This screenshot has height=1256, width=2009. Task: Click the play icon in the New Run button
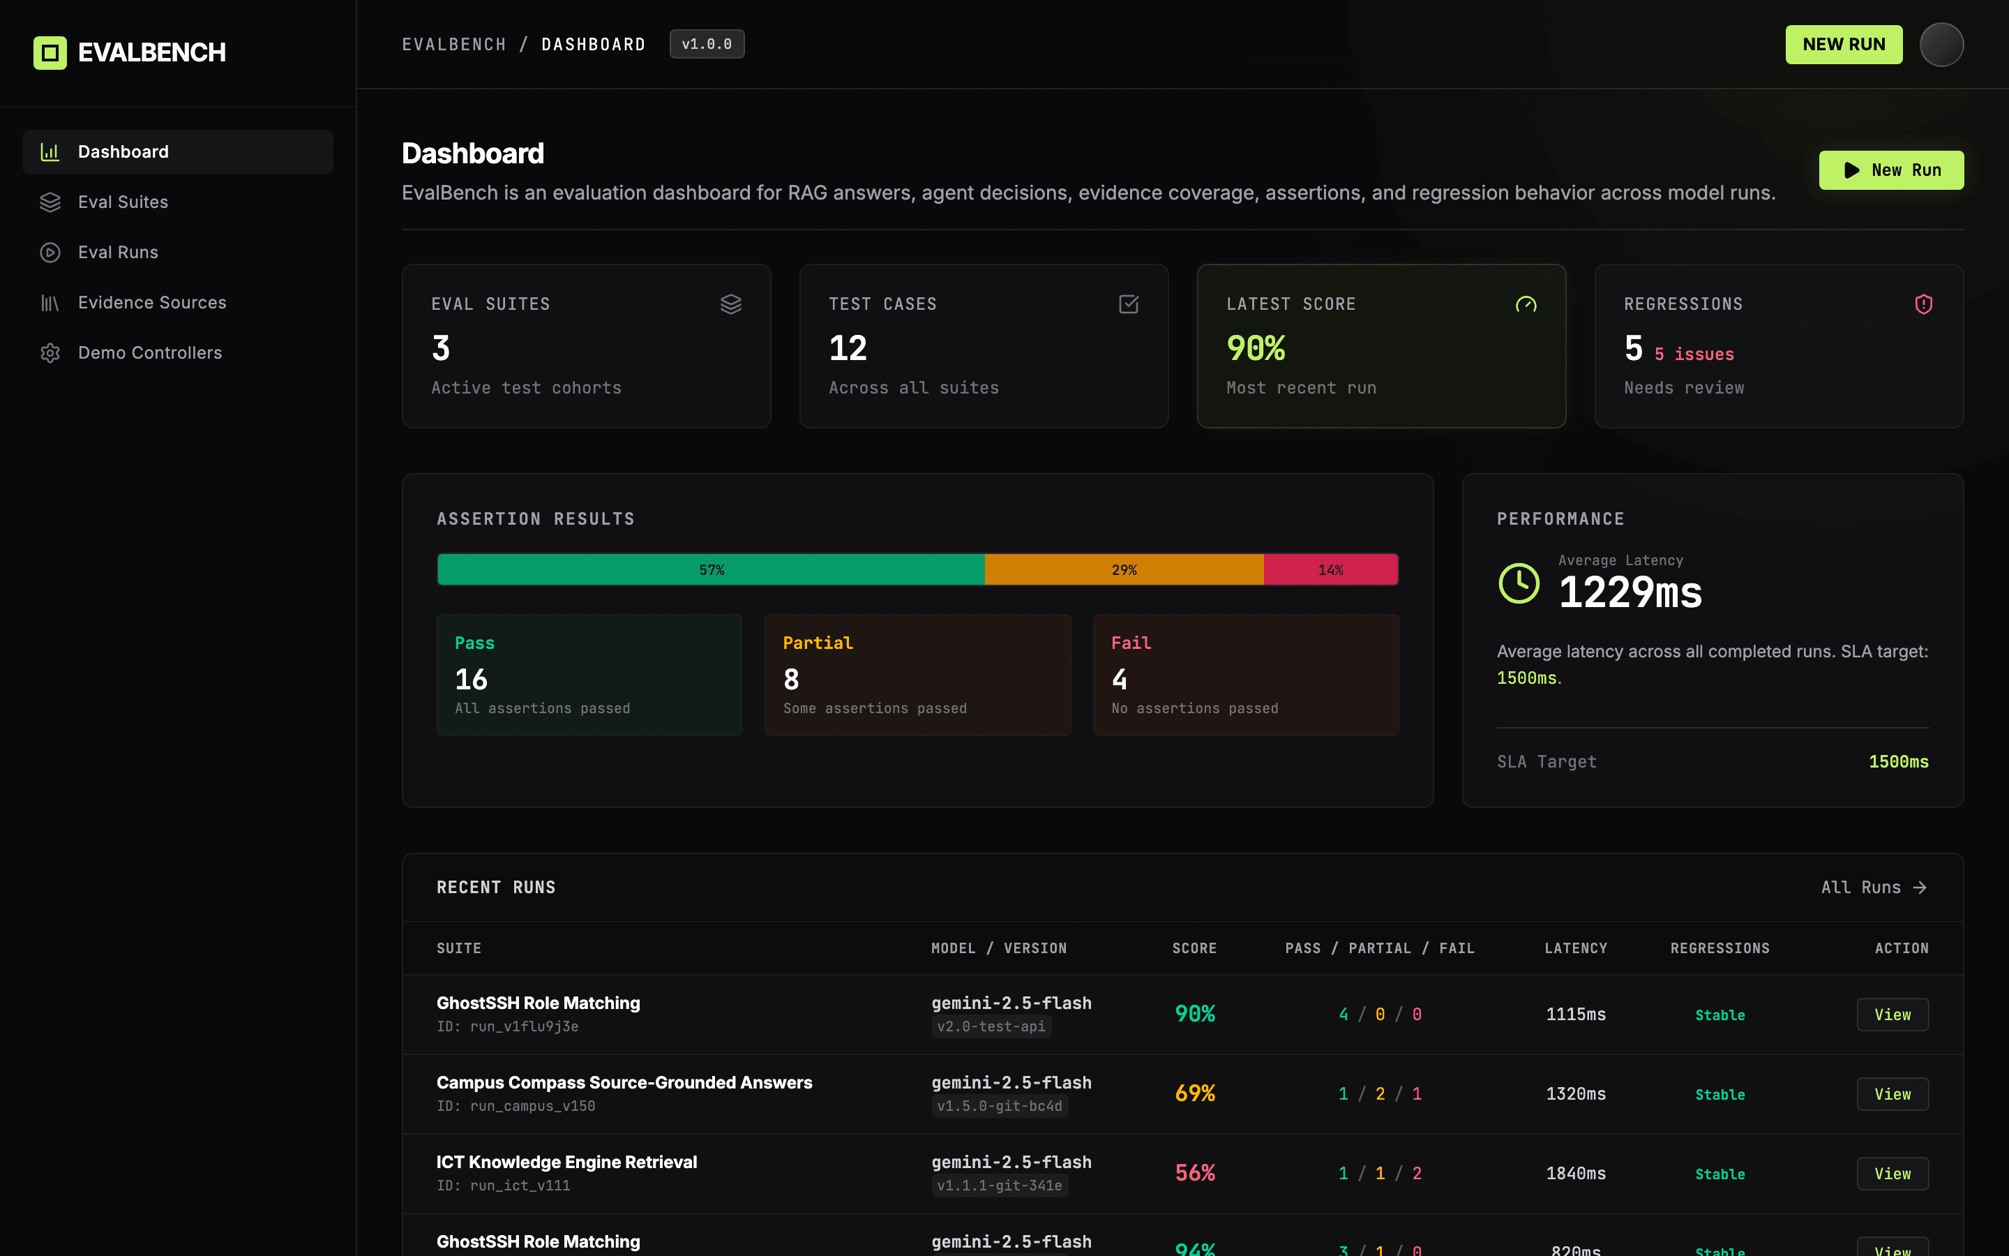pyautogui.click(x=1852, y=170)
